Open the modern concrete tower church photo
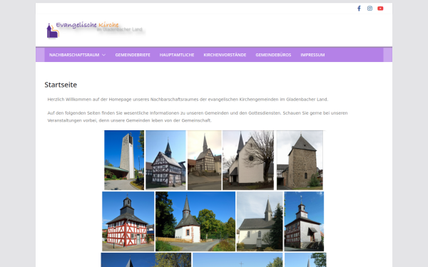 [124, 160]
